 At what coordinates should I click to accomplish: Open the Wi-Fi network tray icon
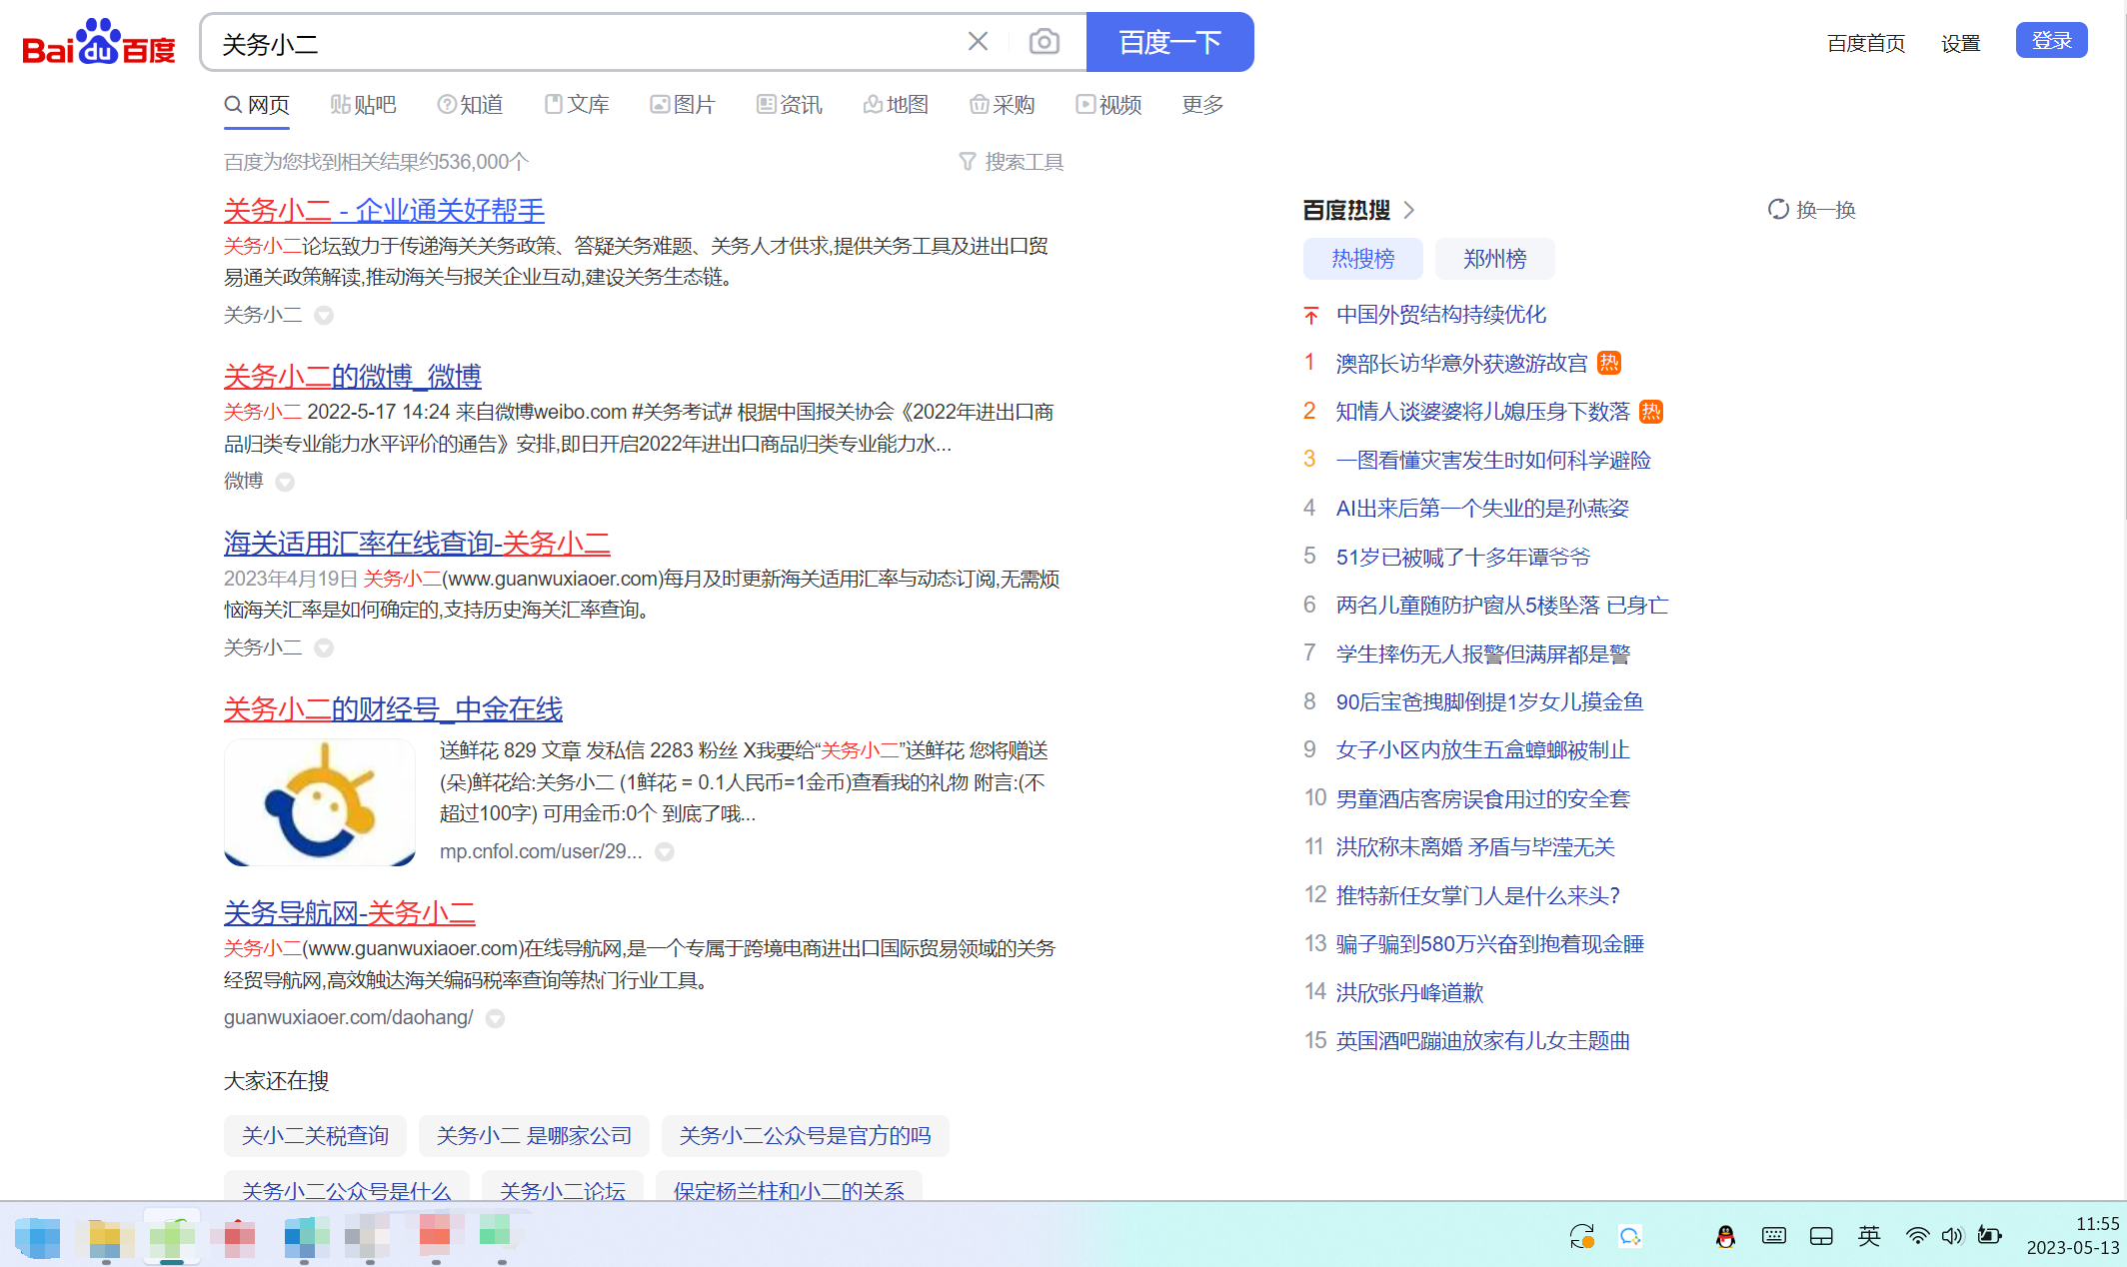click(x=1916, y=1237)
